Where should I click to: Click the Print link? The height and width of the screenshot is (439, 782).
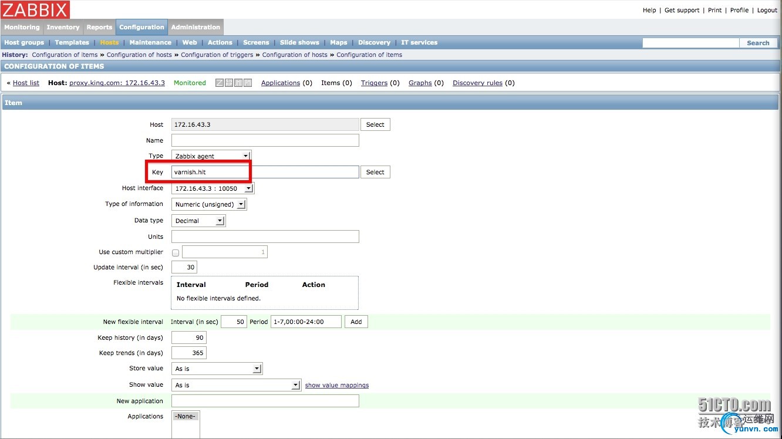point(715,10)
